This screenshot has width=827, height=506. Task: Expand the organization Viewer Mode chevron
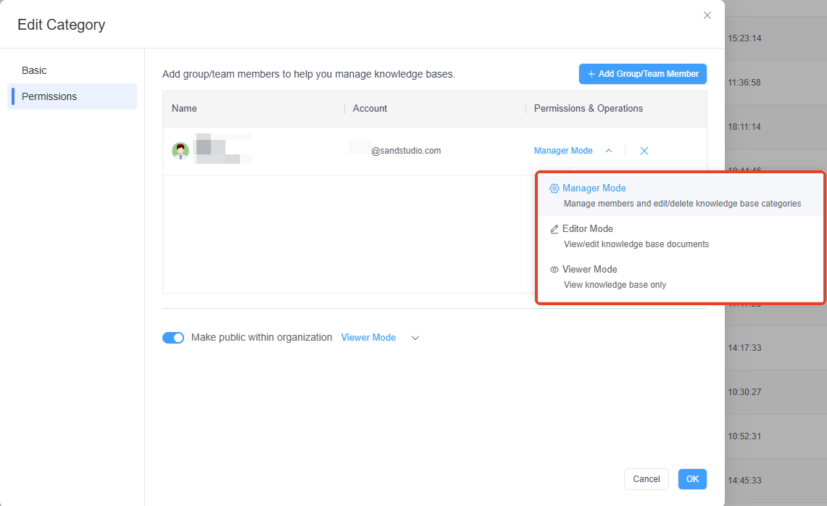pos(415,338)
